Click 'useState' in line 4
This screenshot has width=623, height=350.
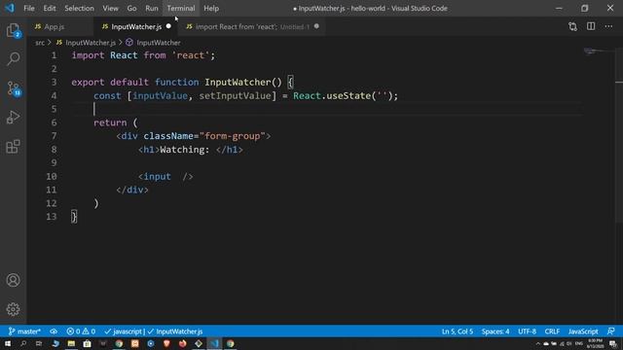348,95
